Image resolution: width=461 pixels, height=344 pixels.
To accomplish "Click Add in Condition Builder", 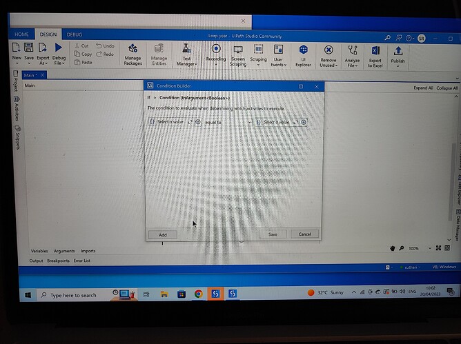I will [163, 234].
